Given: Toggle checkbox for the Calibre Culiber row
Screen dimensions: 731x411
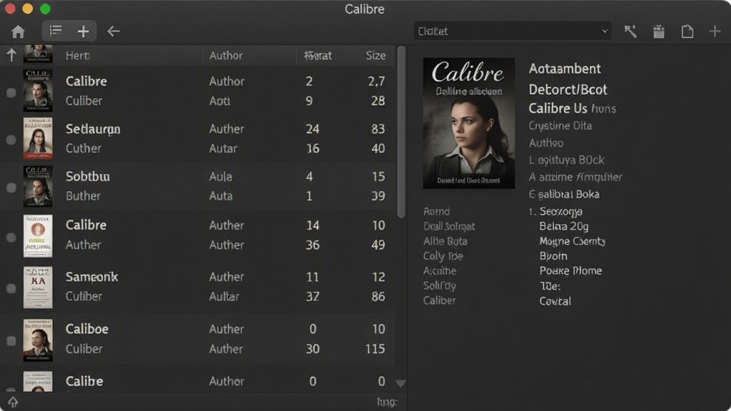Looking at the screenshot, I should pyautogui.click(x=11, y=93).
